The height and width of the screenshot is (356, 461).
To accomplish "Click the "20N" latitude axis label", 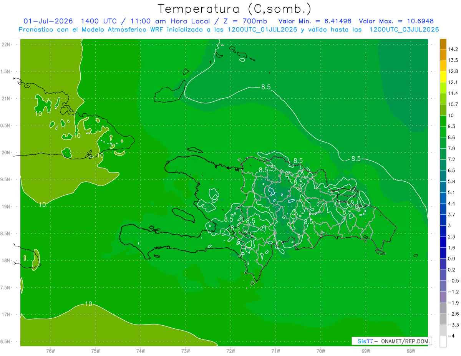I will tap(6, 152).
